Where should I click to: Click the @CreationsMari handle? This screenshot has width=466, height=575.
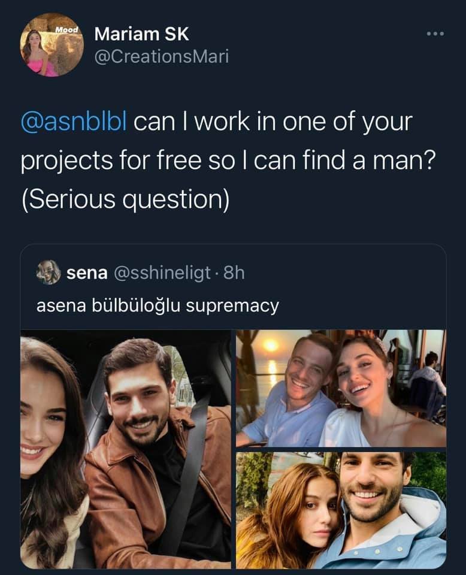tap(161, 57)
